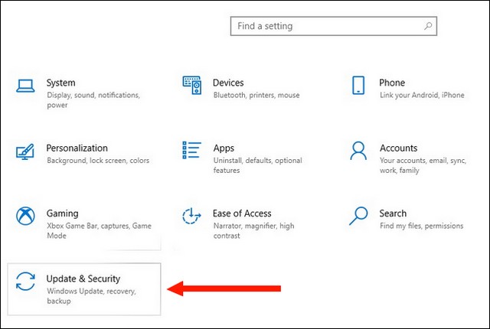
Task: Click 'Windows Update, recovery, backup' description
Action: tap(91, 296)
